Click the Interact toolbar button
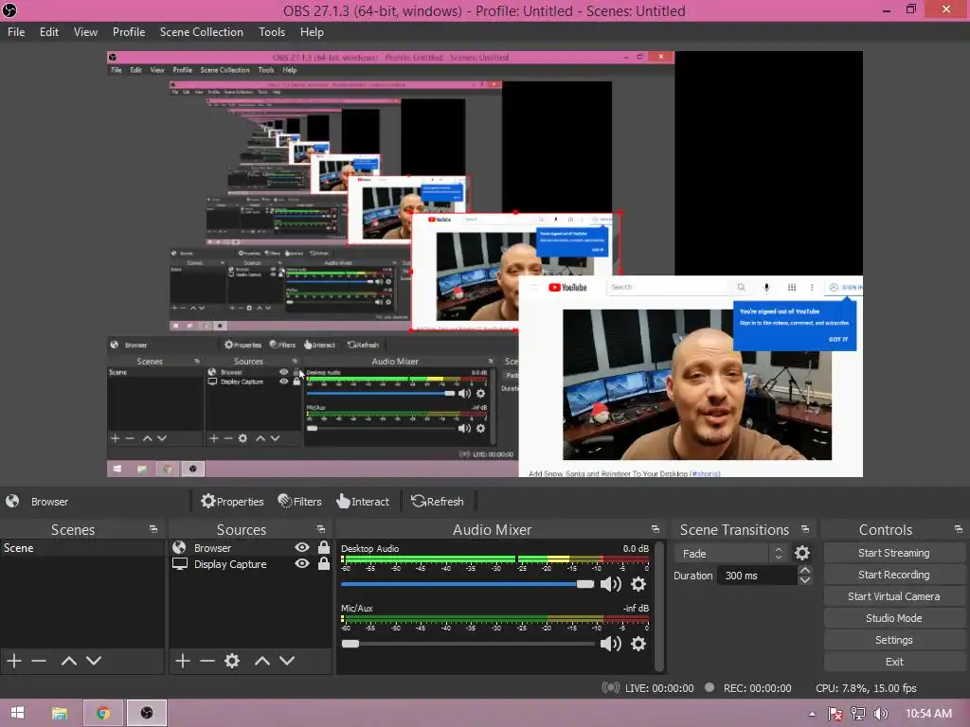 (x=363, y=502)
